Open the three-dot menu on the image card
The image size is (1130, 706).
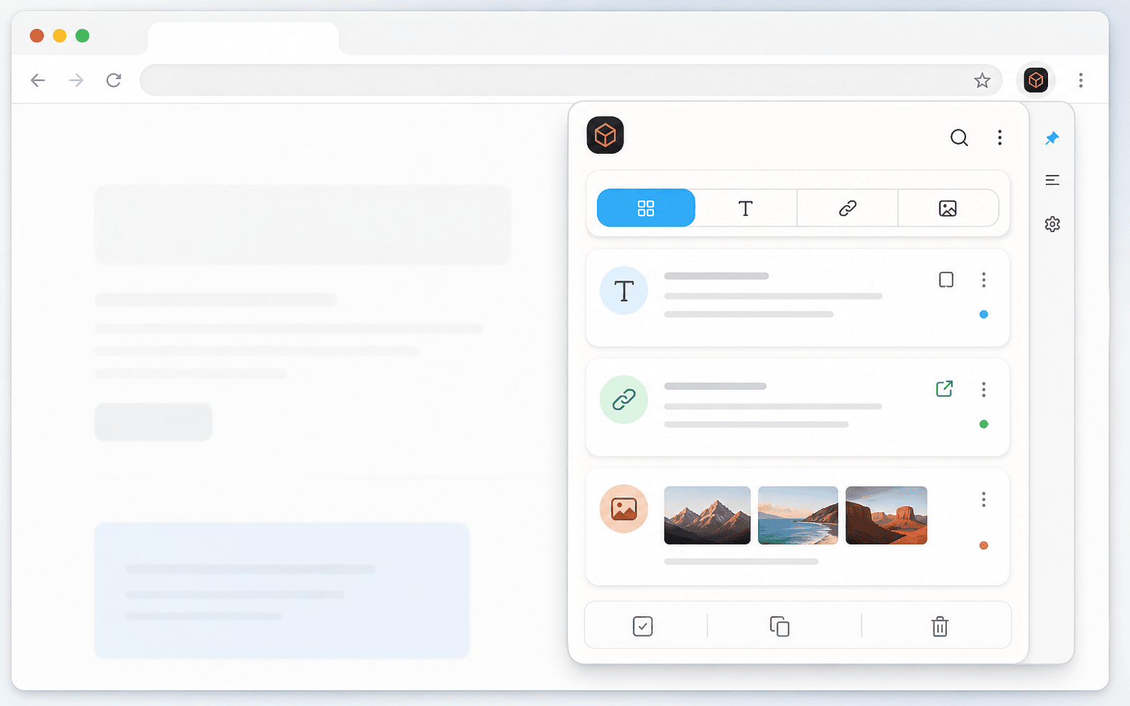[x=984, y=500]
